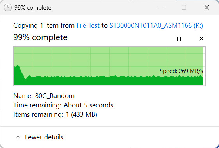Click the Time remaining: About 5 seconds text
219x148 pixels.
63,105
